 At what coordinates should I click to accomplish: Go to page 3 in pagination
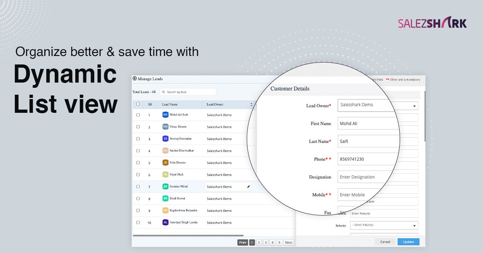(266, 243)
